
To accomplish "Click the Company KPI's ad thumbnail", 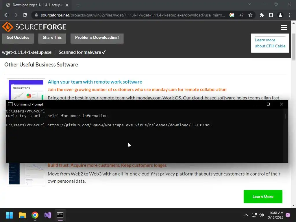I will (26, 90).
